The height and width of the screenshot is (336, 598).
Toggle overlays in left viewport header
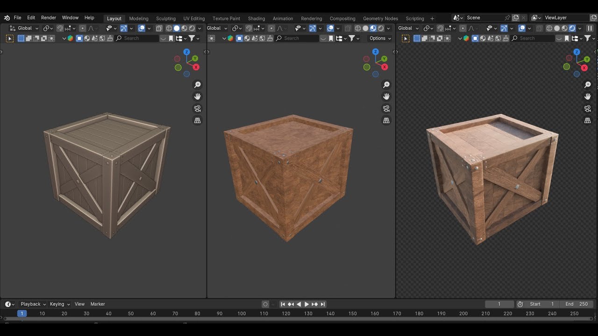pyautogui.click(x=142, y=28)
